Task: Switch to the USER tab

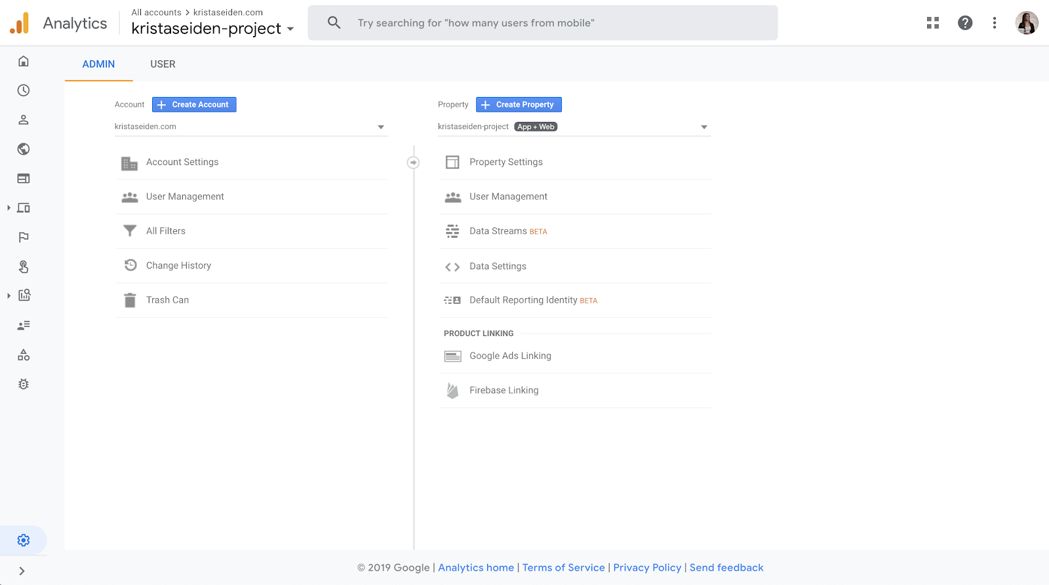Action: [163, 64]
